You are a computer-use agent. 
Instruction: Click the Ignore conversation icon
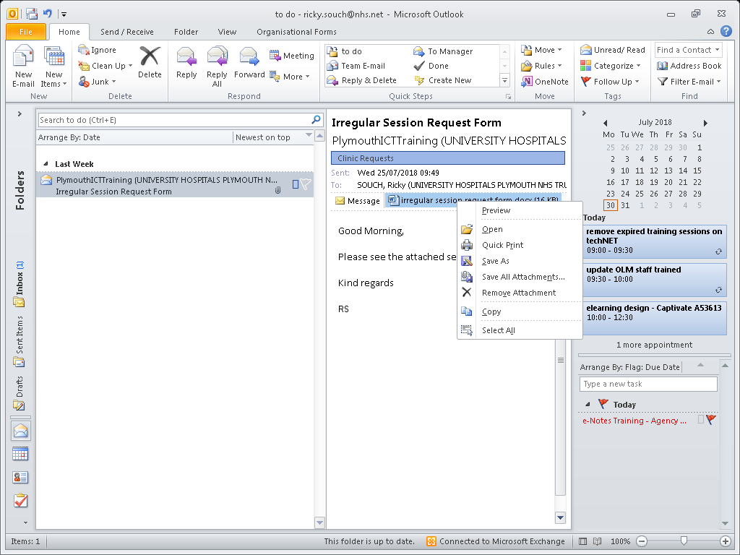[84, 50]
